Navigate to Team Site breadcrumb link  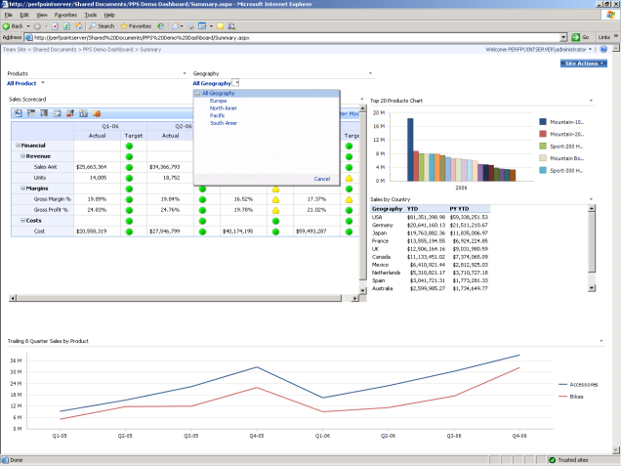[x=15, y=50]
